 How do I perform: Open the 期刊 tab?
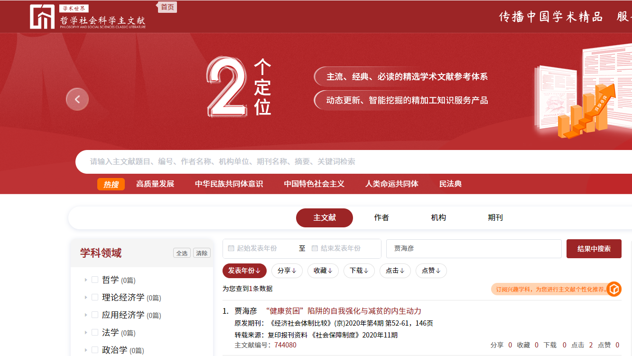click(x=495, y=218)
